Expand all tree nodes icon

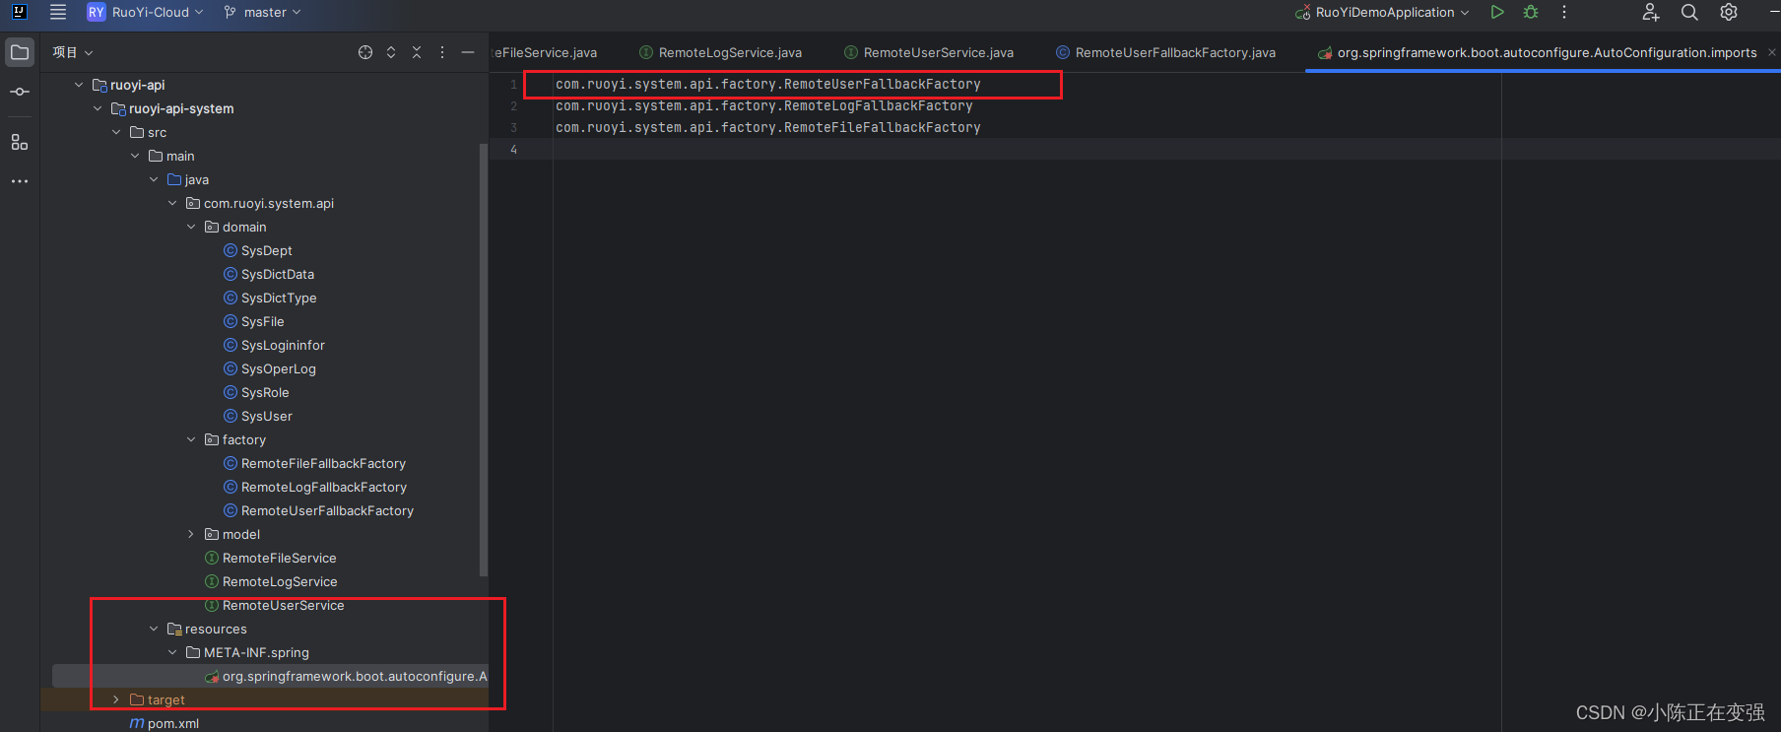click(391, 52)
